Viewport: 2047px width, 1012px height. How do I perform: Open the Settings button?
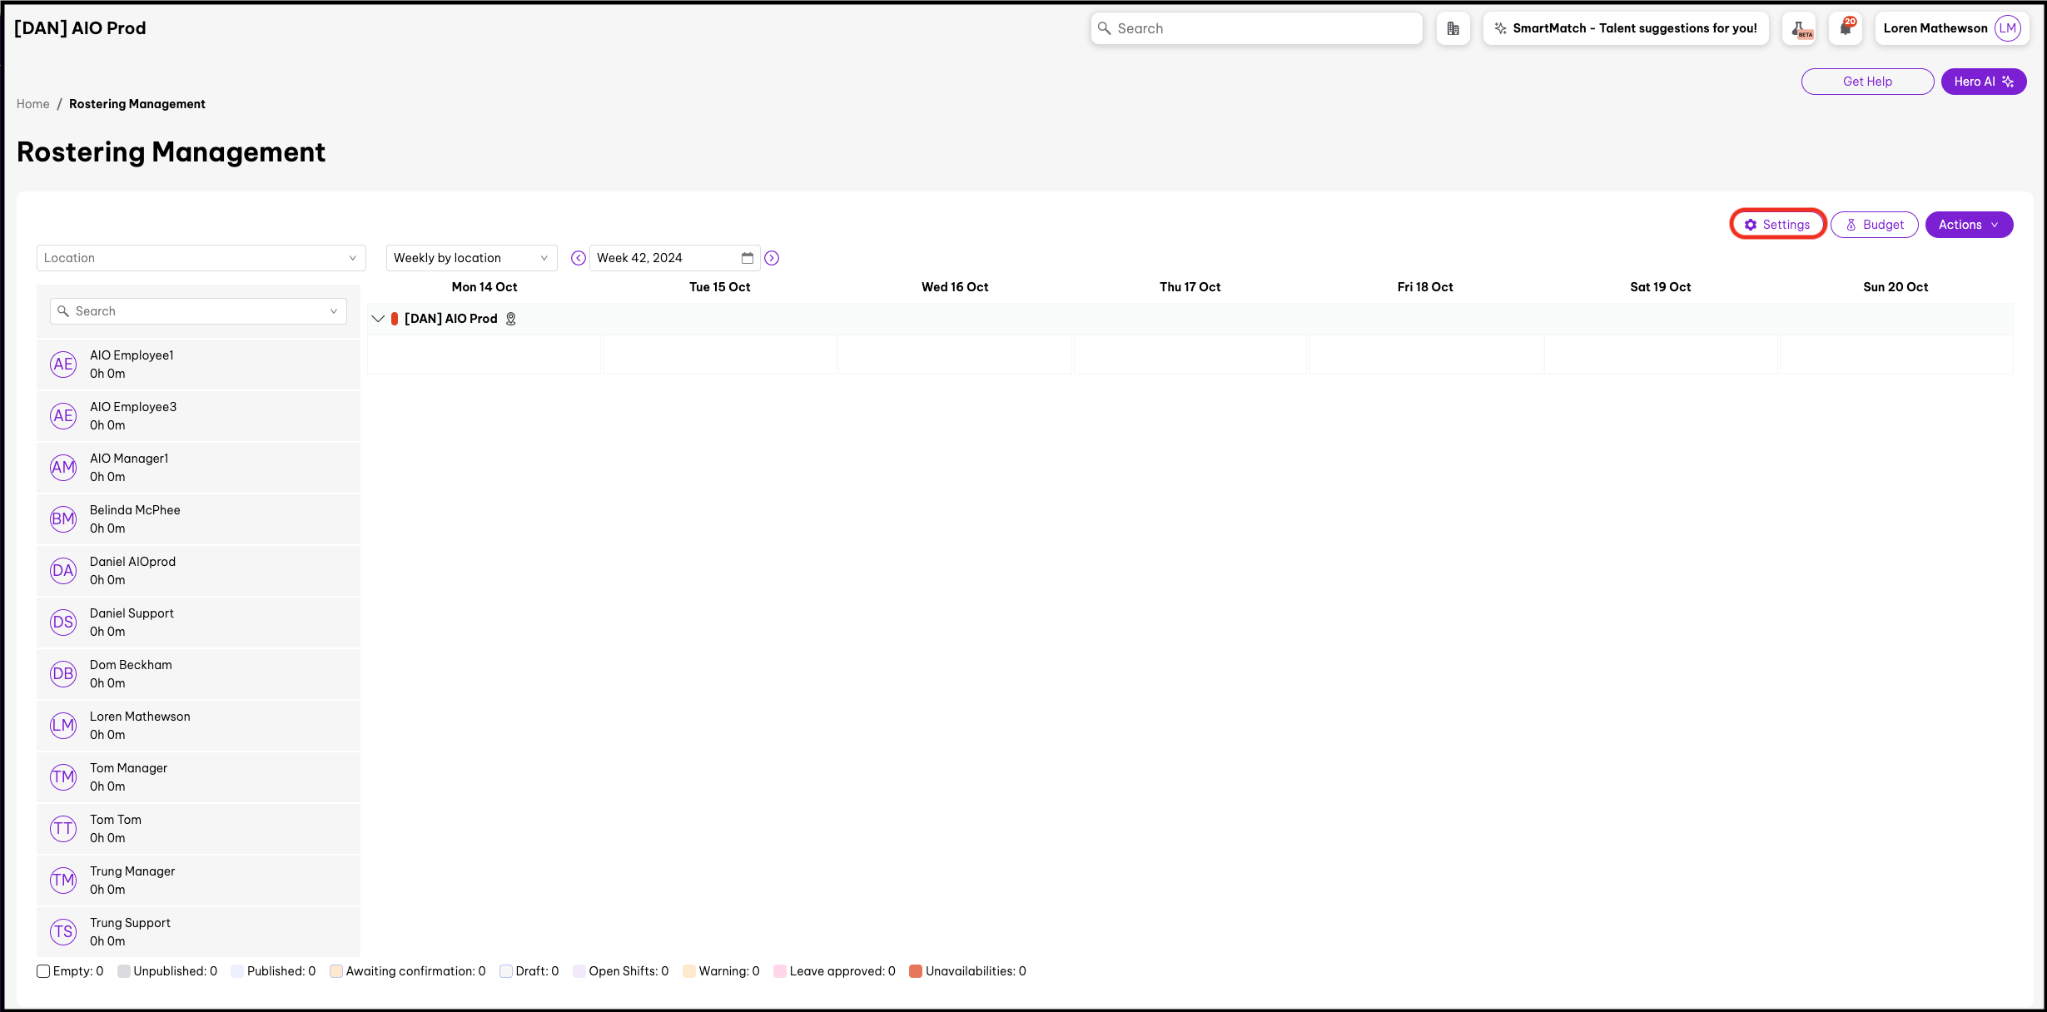[x=1777, y=225]
